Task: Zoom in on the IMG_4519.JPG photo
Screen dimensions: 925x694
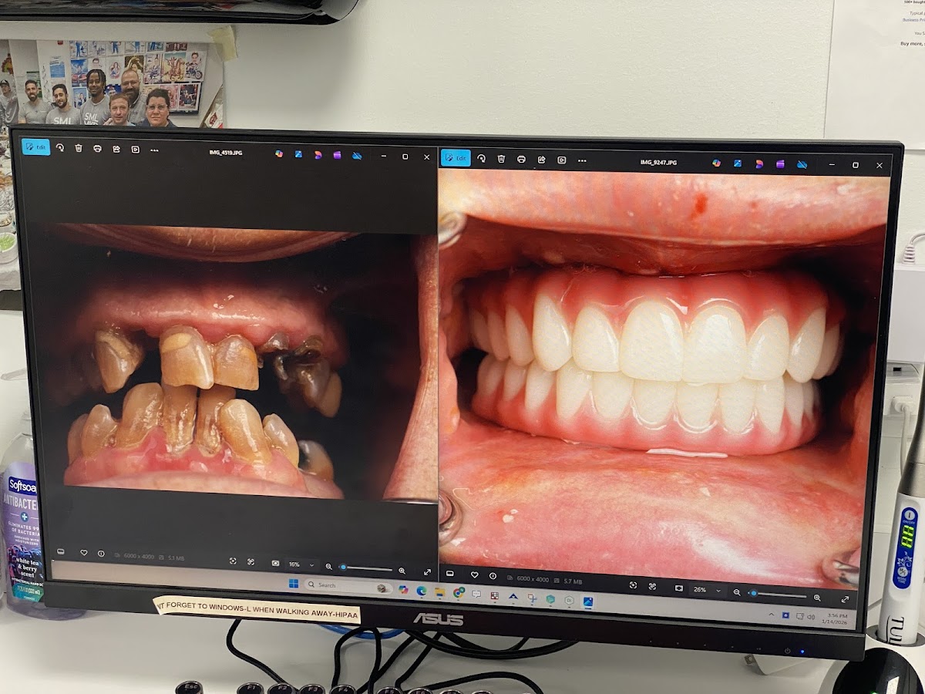Action: tap(402, 571)
